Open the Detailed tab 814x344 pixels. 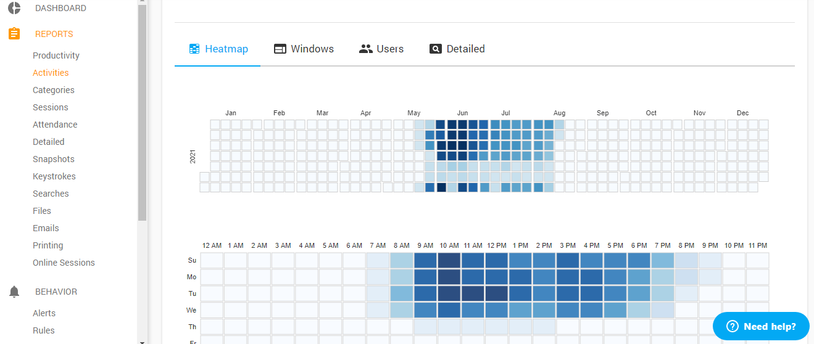click(x=457, y=49)
